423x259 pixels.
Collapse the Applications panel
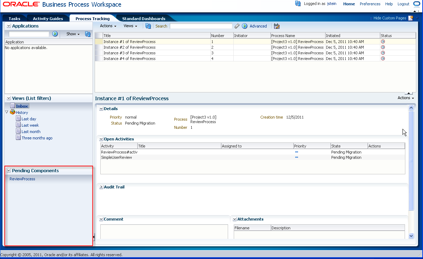pos(8,26)
